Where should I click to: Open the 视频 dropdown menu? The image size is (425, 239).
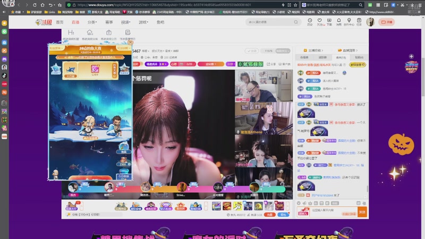(x=125, y=22)
